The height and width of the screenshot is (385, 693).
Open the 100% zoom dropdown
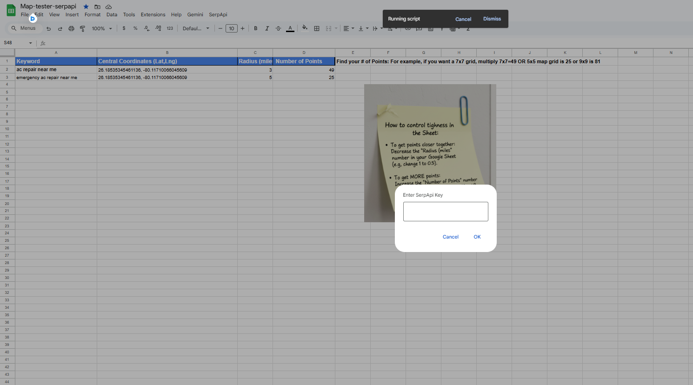102,28
